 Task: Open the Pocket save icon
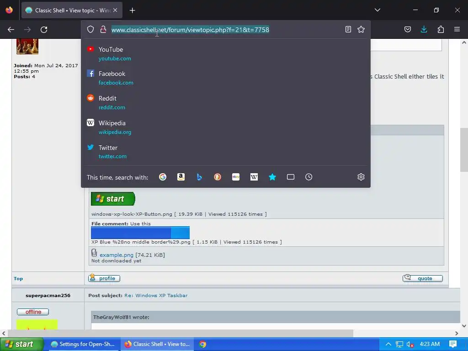point(408,29)
